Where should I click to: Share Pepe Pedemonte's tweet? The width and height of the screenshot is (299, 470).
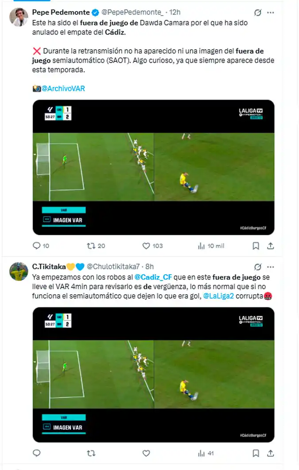pyautogui.click(x=271, y=246)
